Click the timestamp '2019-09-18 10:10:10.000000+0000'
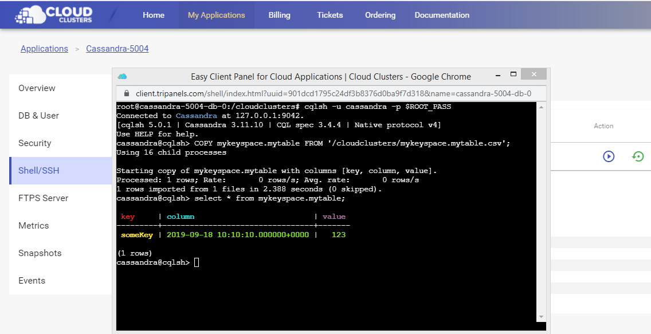Viewport: 651px width, 334px height. [238, 235]
